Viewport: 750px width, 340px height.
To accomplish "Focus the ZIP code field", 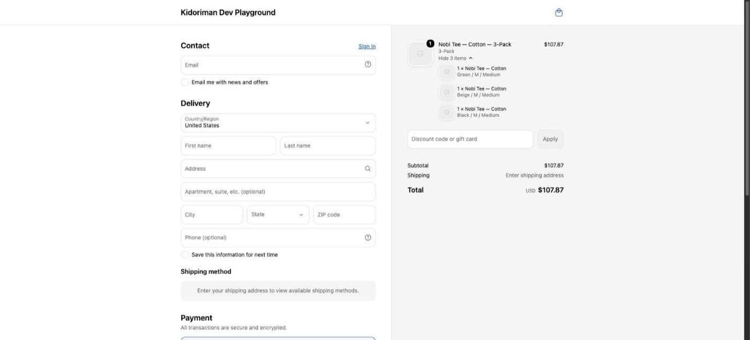I will coord(344,214).
